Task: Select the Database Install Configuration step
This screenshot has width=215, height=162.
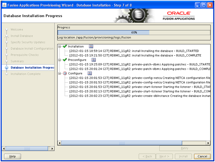Action: (x=32, y=49)
